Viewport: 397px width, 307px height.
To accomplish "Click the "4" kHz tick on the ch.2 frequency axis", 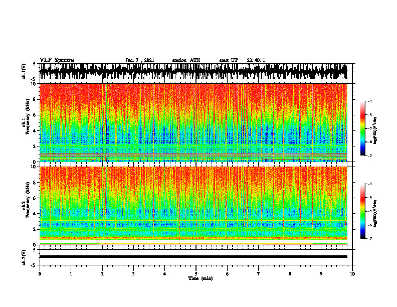I will point(35,214).
